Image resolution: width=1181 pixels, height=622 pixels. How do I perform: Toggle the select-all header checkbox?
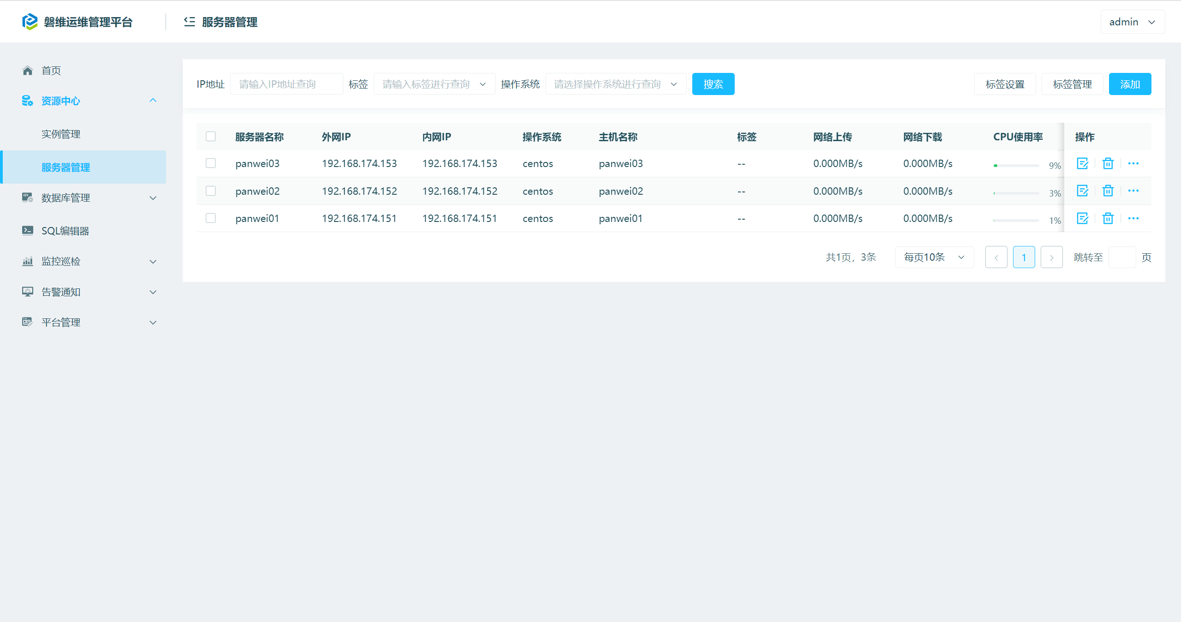(210, 136)
